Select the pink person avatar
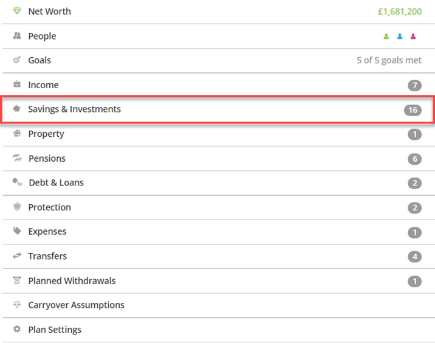 click(413, 36)
